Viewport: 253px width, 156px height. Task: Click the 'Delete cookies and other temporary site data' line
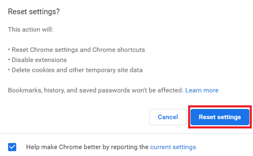pos(77,70)
